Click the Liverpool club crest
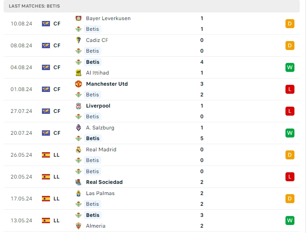Screen dimensions: 306x233 pyautogui.click(x=79, y=106)
